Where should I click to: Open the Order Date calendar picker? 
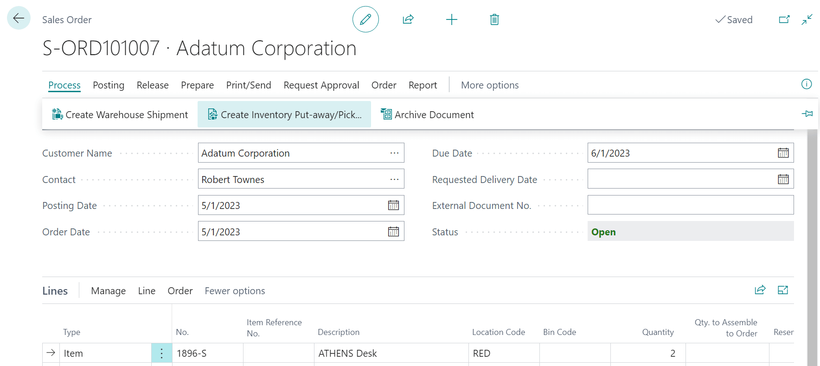point(393,231)
